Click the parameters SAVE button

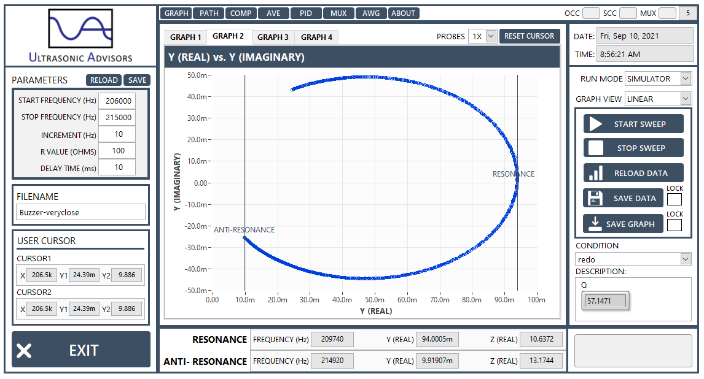(137, 80)
